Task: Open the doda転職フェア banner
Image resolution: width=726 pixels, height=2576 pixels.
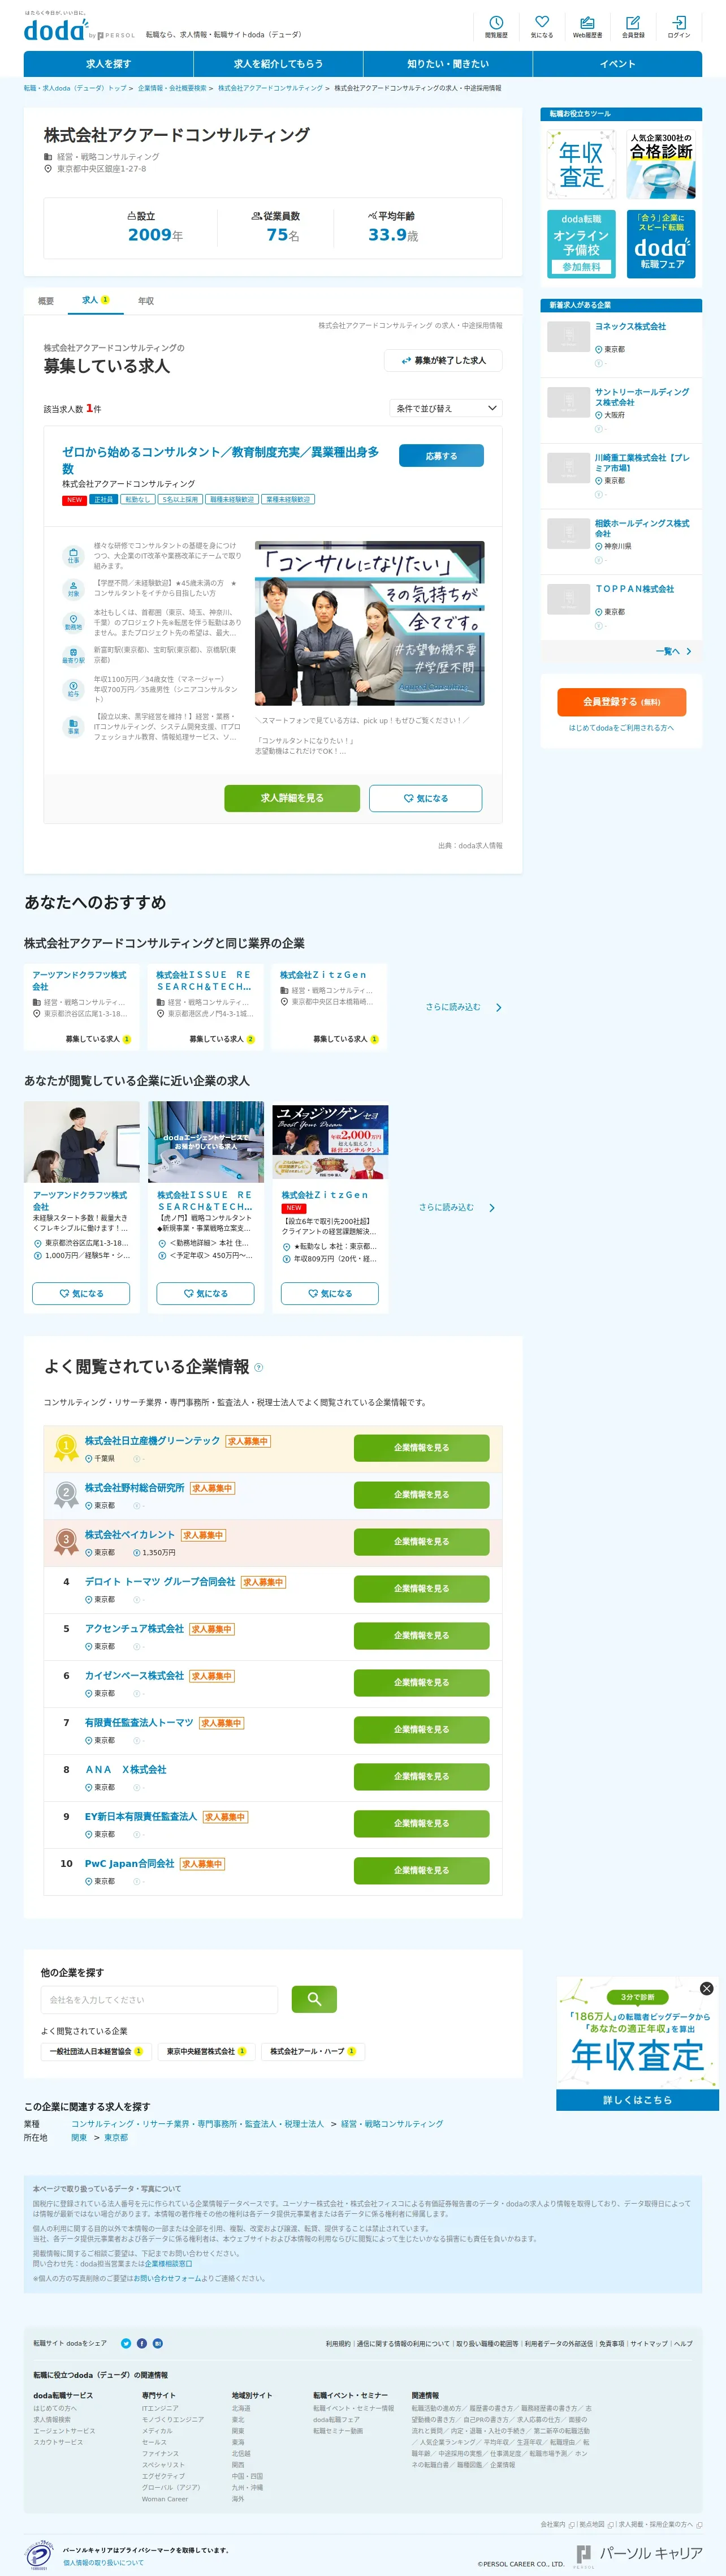Action: point(661,243)
